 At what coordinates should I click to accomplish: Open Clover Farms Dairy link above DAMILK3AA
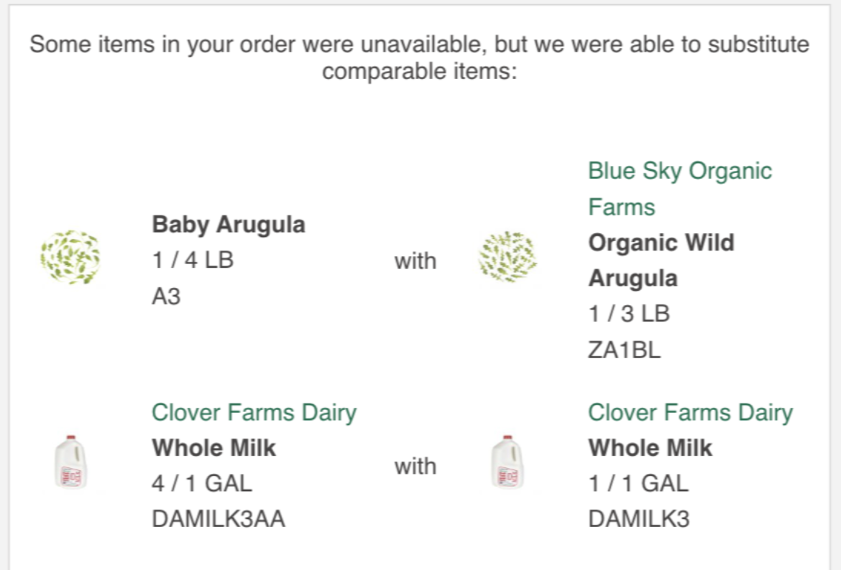point(254,413)
